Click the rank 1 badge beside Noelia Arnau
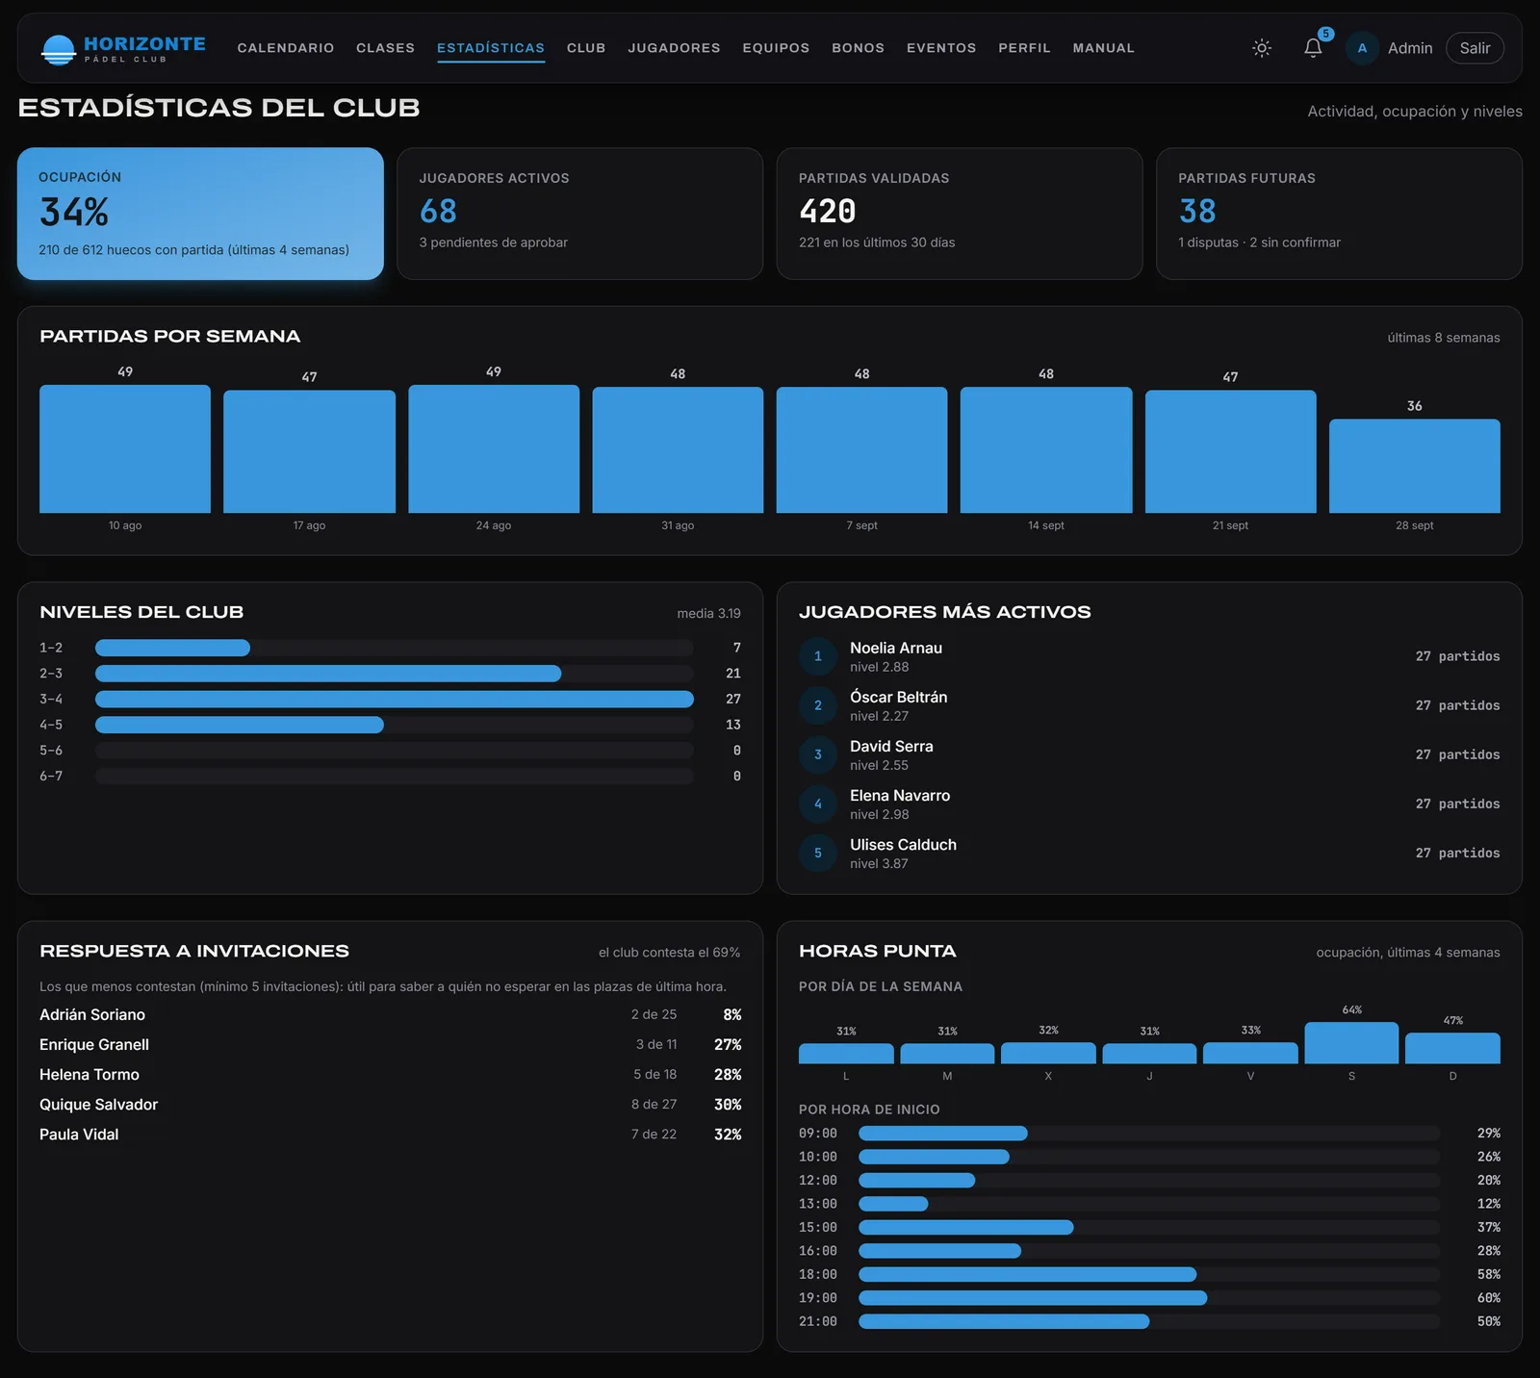This screenshot has width=1540, height=1378. tap(818, 656)
